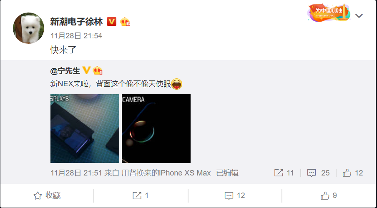Toggle 收藏 favorite star
The width and height of the screenshot is (377, 208).
click(47, 196)
